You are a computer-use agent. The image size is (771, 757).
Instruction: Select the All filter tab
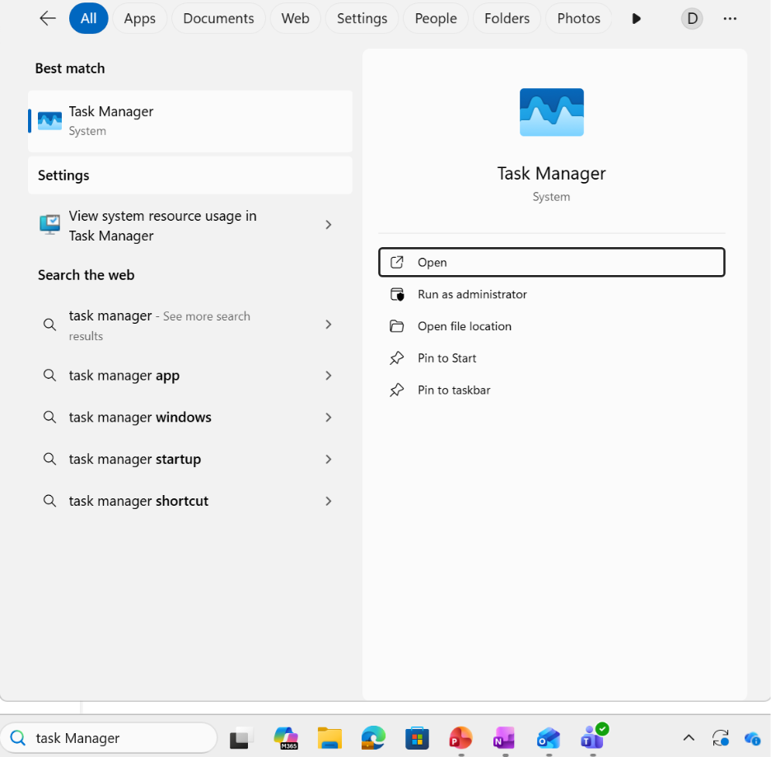[88, 19]
